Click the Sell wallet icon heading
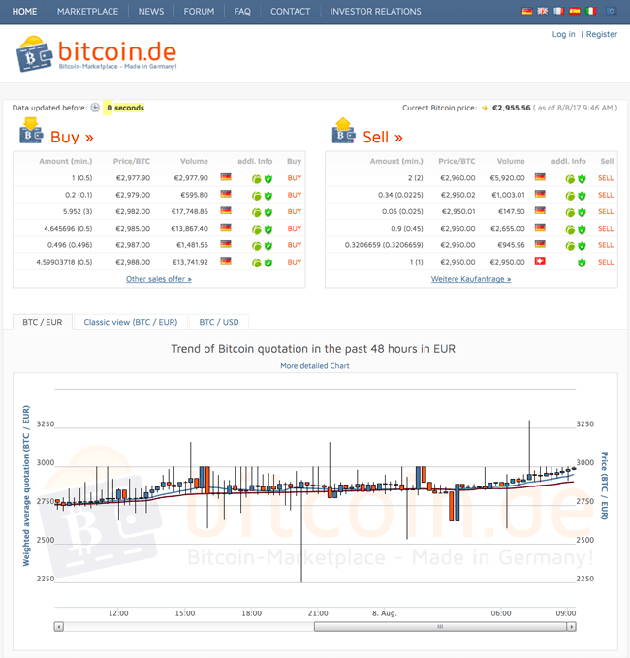The width and height of the screenshot is (630, 658). click(x=344, y=131)
